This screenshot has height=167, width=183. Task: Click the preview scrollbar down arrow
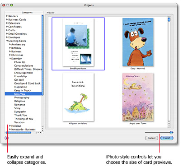[169, 126]
